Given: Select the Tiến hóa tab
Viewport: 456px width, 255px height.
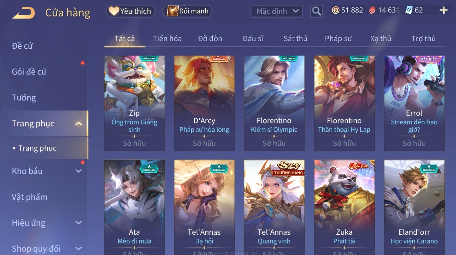Looking at the screenshot, I should (167, 39).
